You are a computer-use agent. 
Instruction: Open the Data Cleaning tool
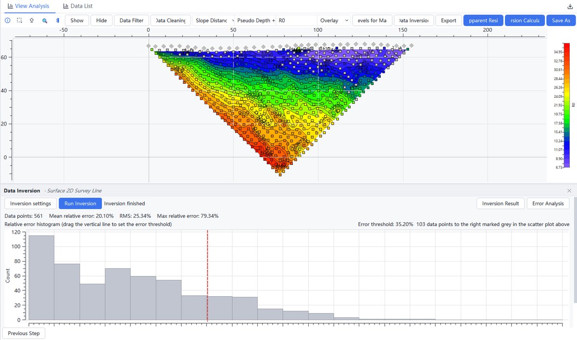tap(171, 21)
